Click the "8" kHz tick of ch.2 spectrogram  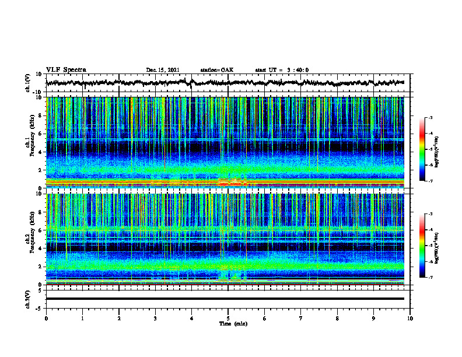(40, 212)
